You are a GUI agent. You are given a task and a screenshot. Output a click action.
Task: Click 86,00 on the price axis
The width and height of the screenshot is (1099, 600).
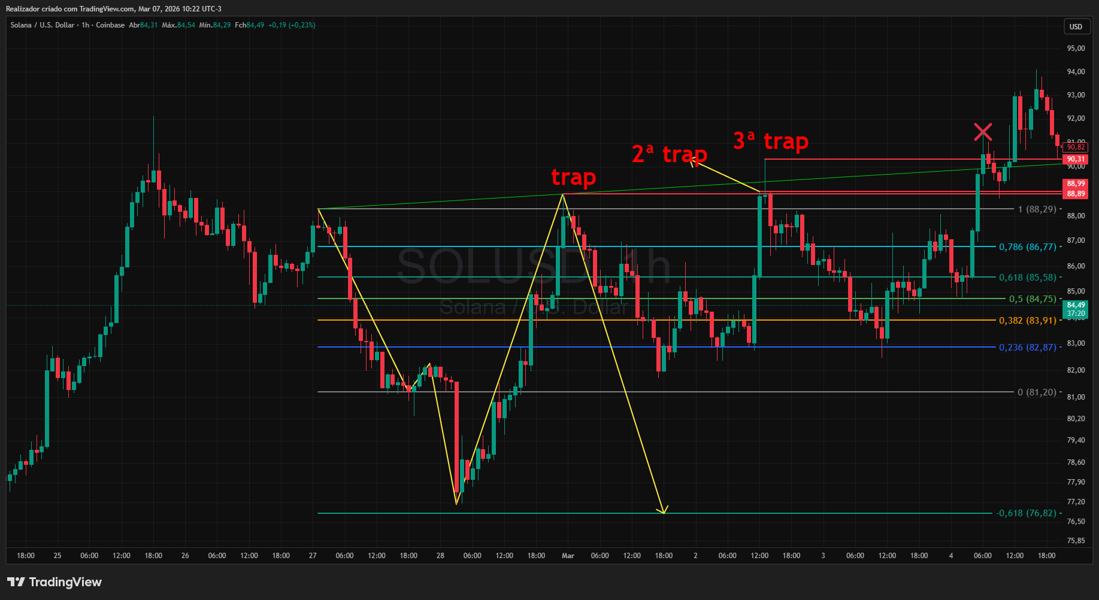1076,266
